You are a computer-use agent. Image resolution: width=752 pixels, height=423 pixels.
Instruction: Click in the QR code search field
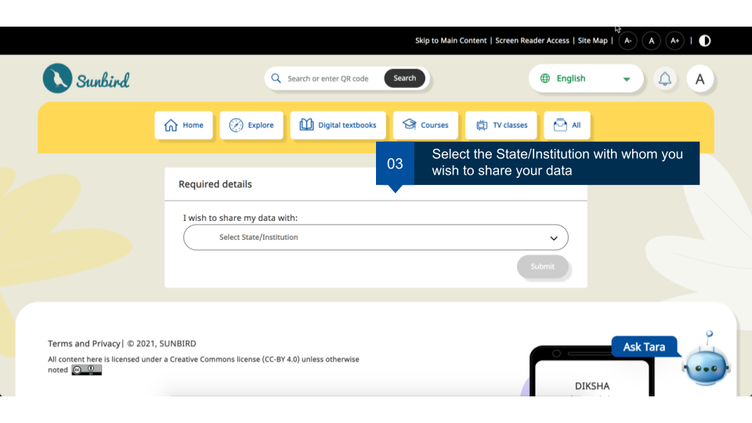(x=333, y=78)
